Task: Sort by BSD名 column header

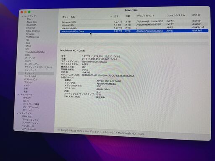Action: coord(196,15)
